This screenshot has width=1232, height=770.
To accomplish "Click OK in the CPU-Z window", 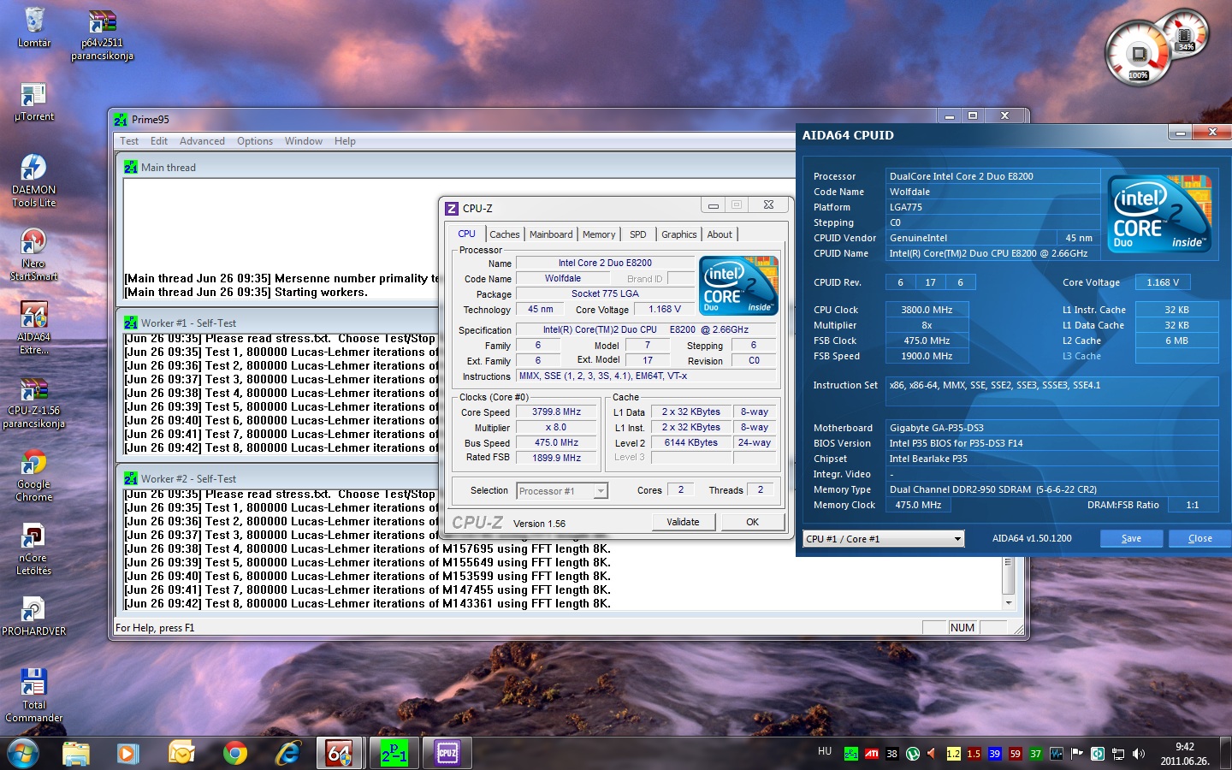I will (x=752, y=522).
